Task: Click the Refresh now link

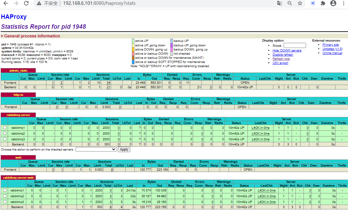Action: [x=281, y=59]
